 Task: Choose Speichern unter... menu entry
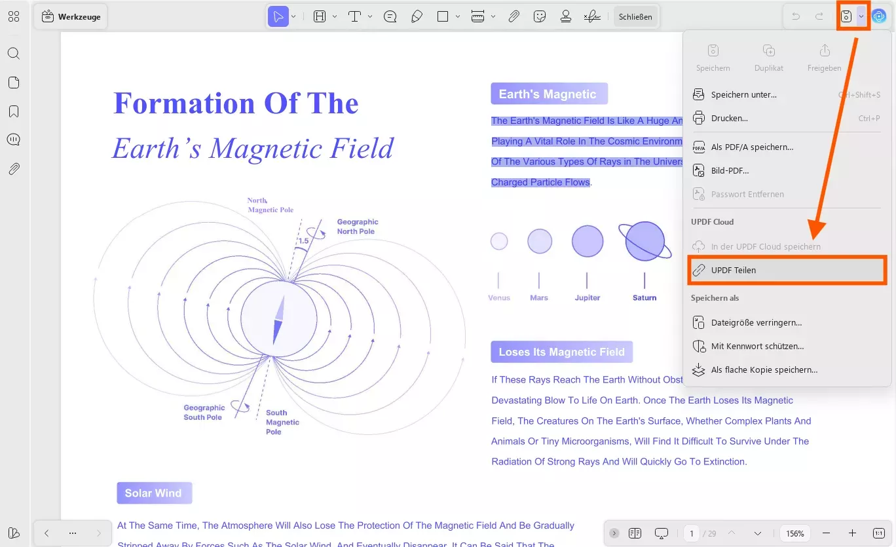[x=787, y=95]
